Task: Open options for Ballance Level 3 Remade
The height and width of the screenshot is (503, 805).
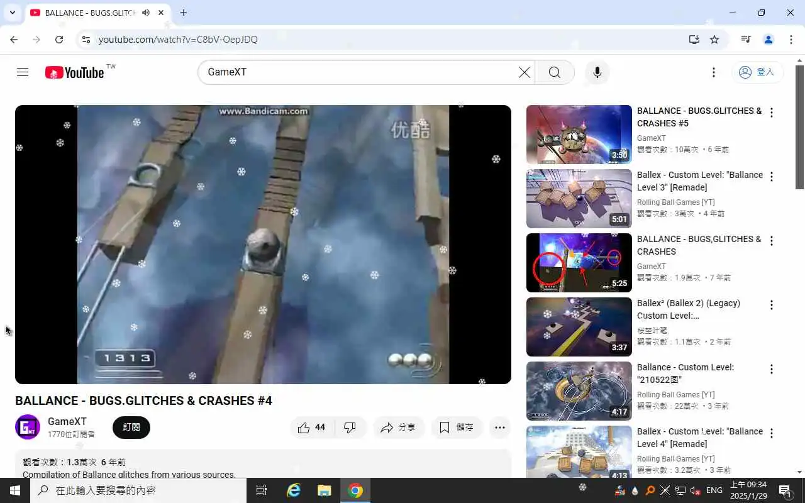Action: [x=772, y=177]
